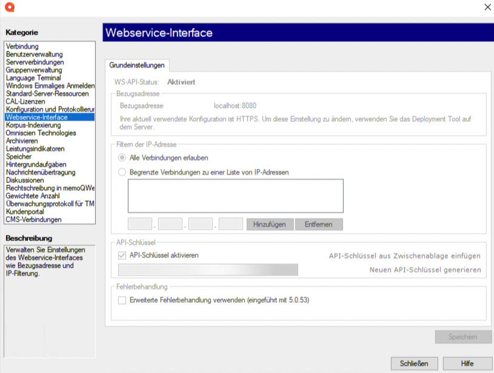Open Benutzerverwaltung category
Screen dimensions: 494x373
pos(50,54)
